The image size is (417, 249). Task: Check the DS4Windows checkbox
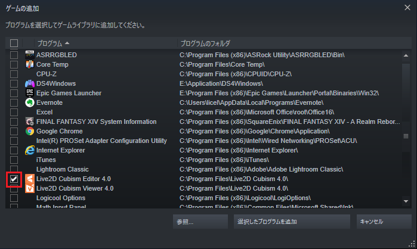click(14, 83)
